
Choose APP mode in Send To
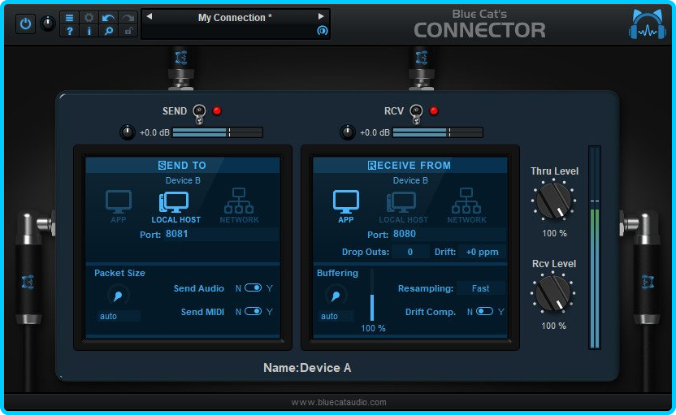[119, 206]
